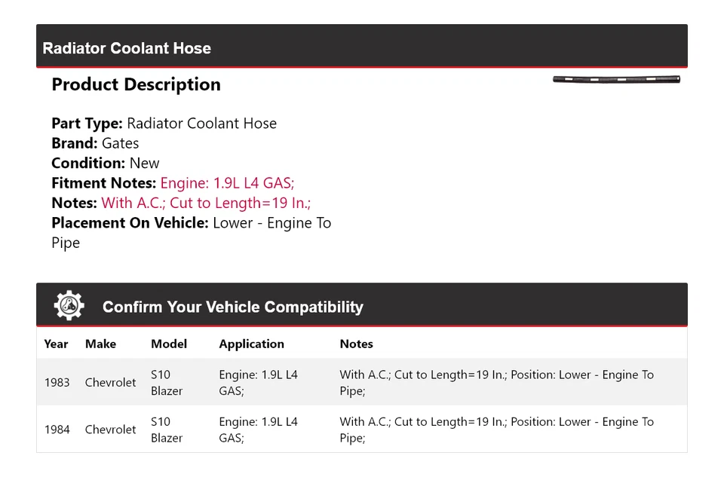Click the notes cell in the 1983 row
Viewport: 724px width, 477px height.
(x=497, y=383)
